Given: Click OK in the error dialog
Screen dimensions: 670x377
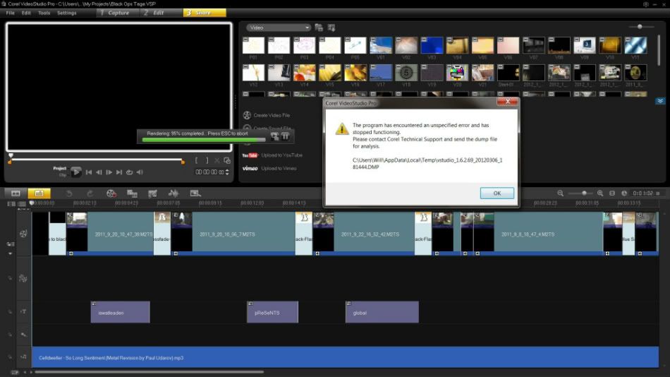Looking at the screenshot, I should coord(497,193).
